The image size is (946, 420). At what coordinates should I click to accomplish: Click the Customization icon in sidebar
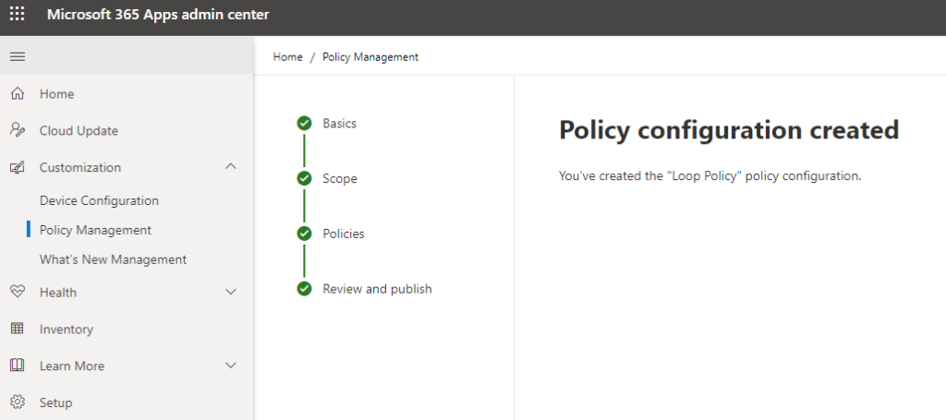[18, 167]
